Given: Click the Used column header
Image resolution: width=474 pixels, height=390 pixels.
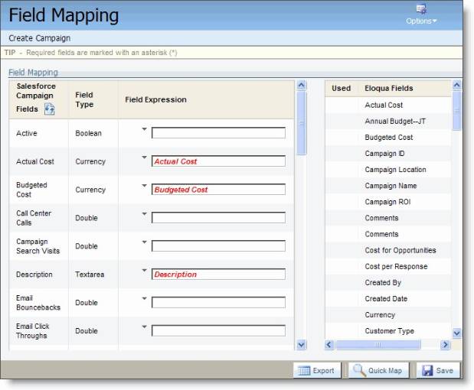Looking at the screenshot, I should [x=341, y=88].
